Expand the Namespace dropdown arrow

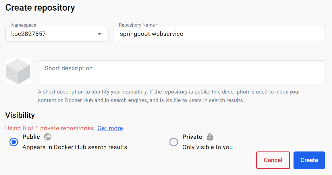click(x=100, y=34)
